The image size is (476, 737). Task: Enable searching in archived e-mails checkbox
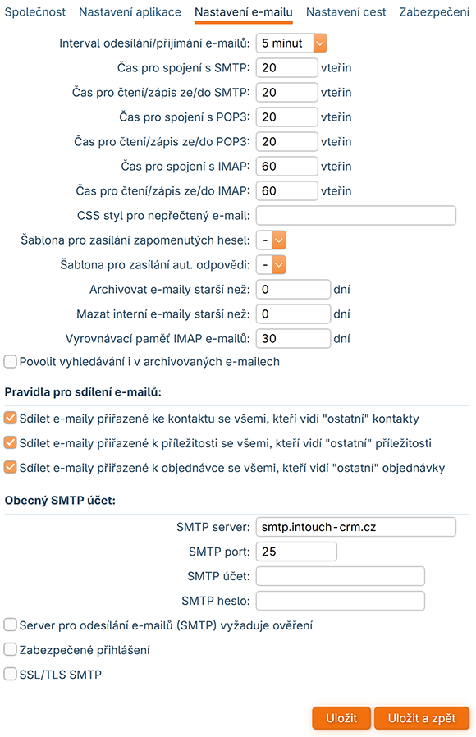11,361
